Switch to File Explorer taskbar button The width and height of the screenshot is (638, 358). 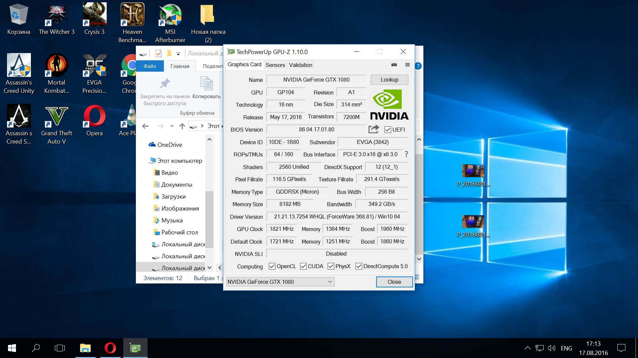point(85,348)
